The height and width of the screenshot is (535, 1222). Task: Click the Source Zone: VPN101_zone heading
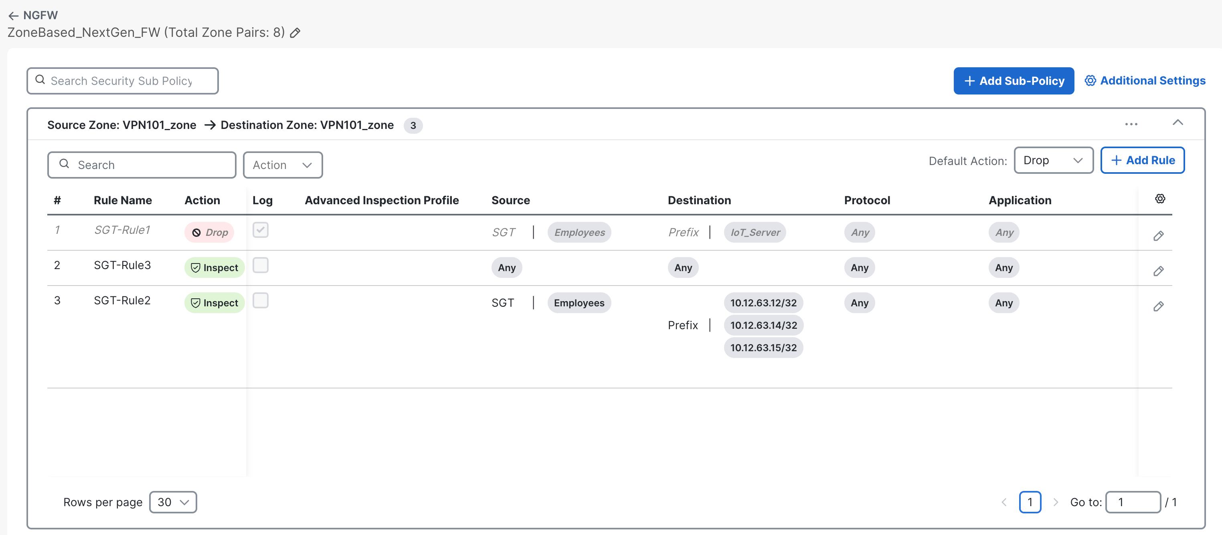point(122,125)
